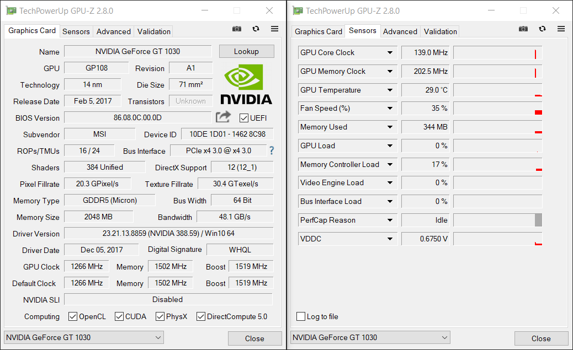Viewport: 573px width, 350px height.
Task: Open Memory Controller Load dropdown
Action: pos(390,164)
